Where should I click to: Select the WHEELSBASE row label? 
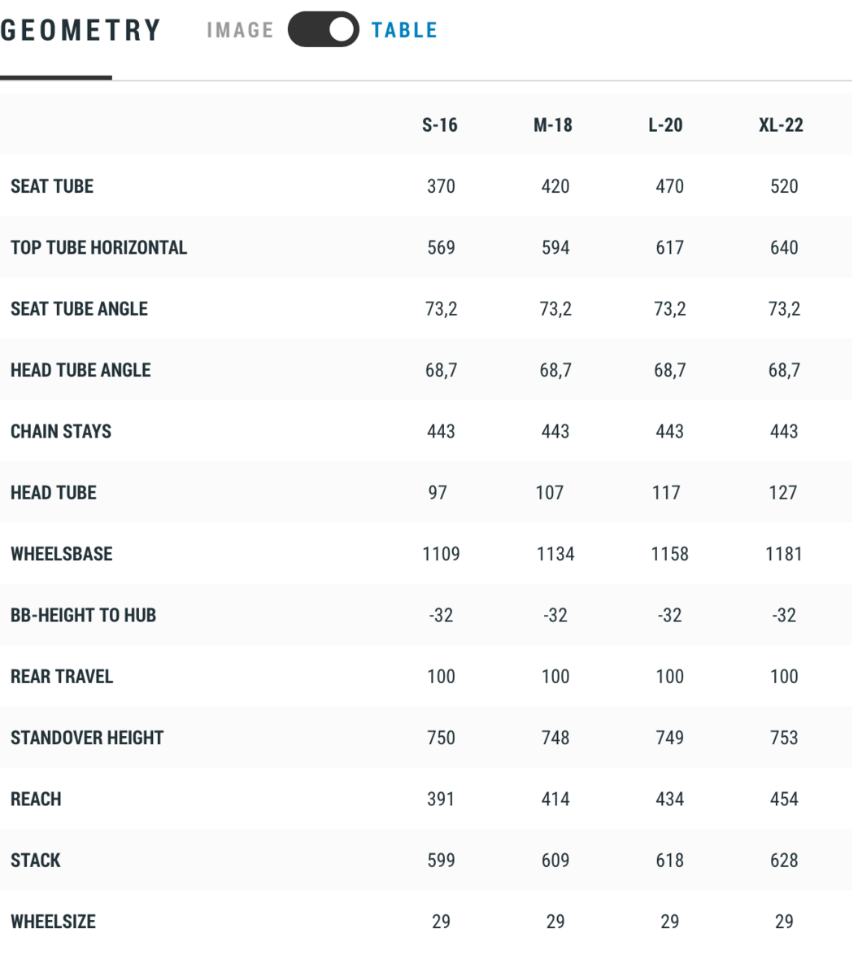62,554
